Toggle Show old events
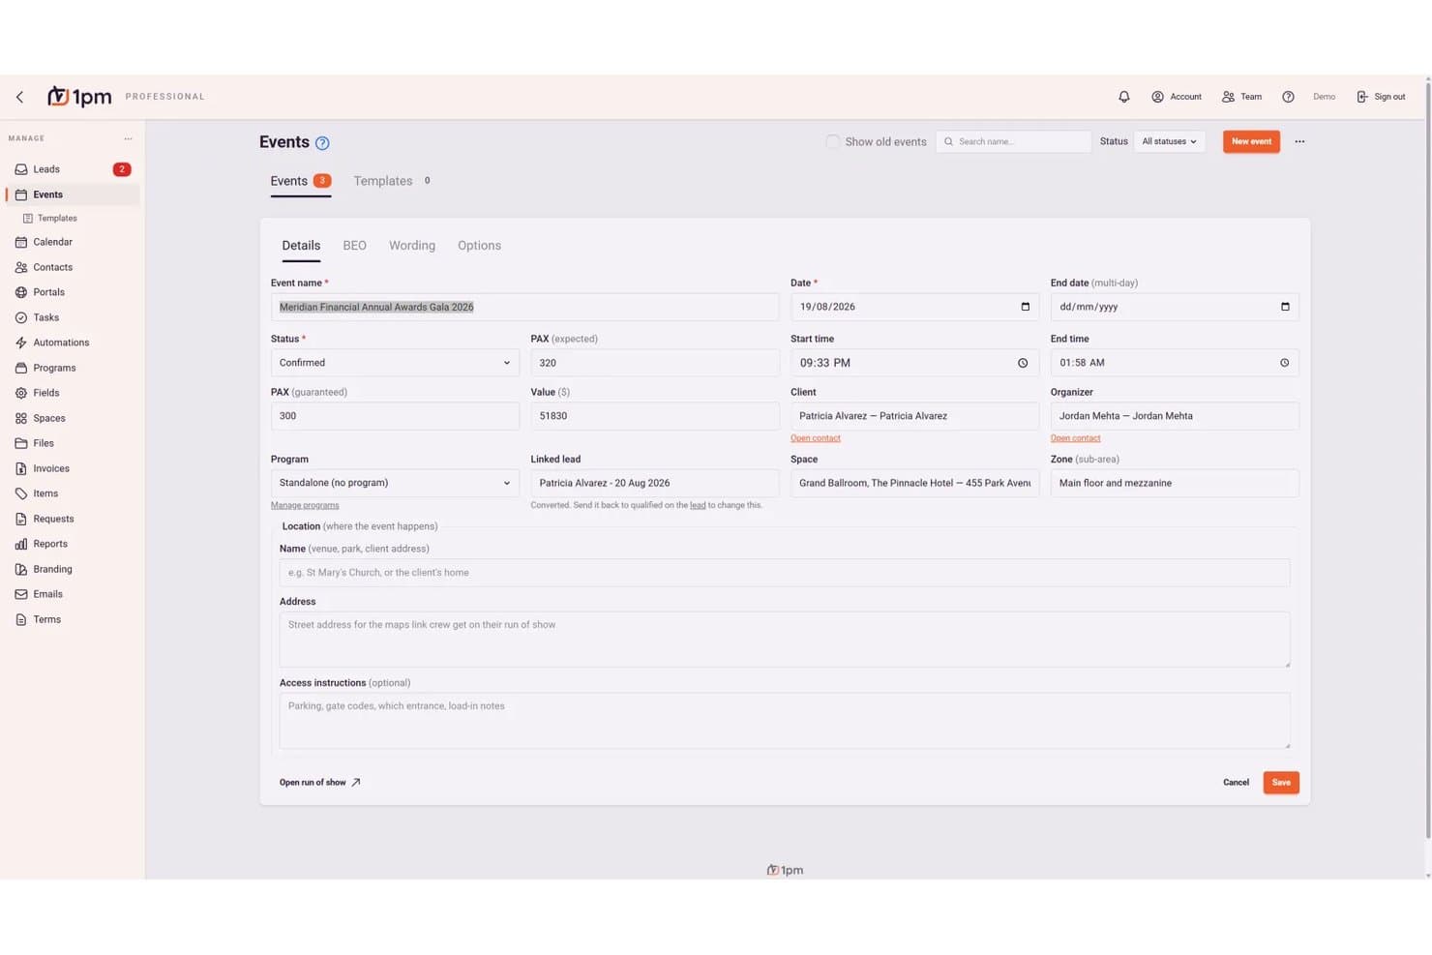This screenshot has height=955, width=1432. coord(832,141)
